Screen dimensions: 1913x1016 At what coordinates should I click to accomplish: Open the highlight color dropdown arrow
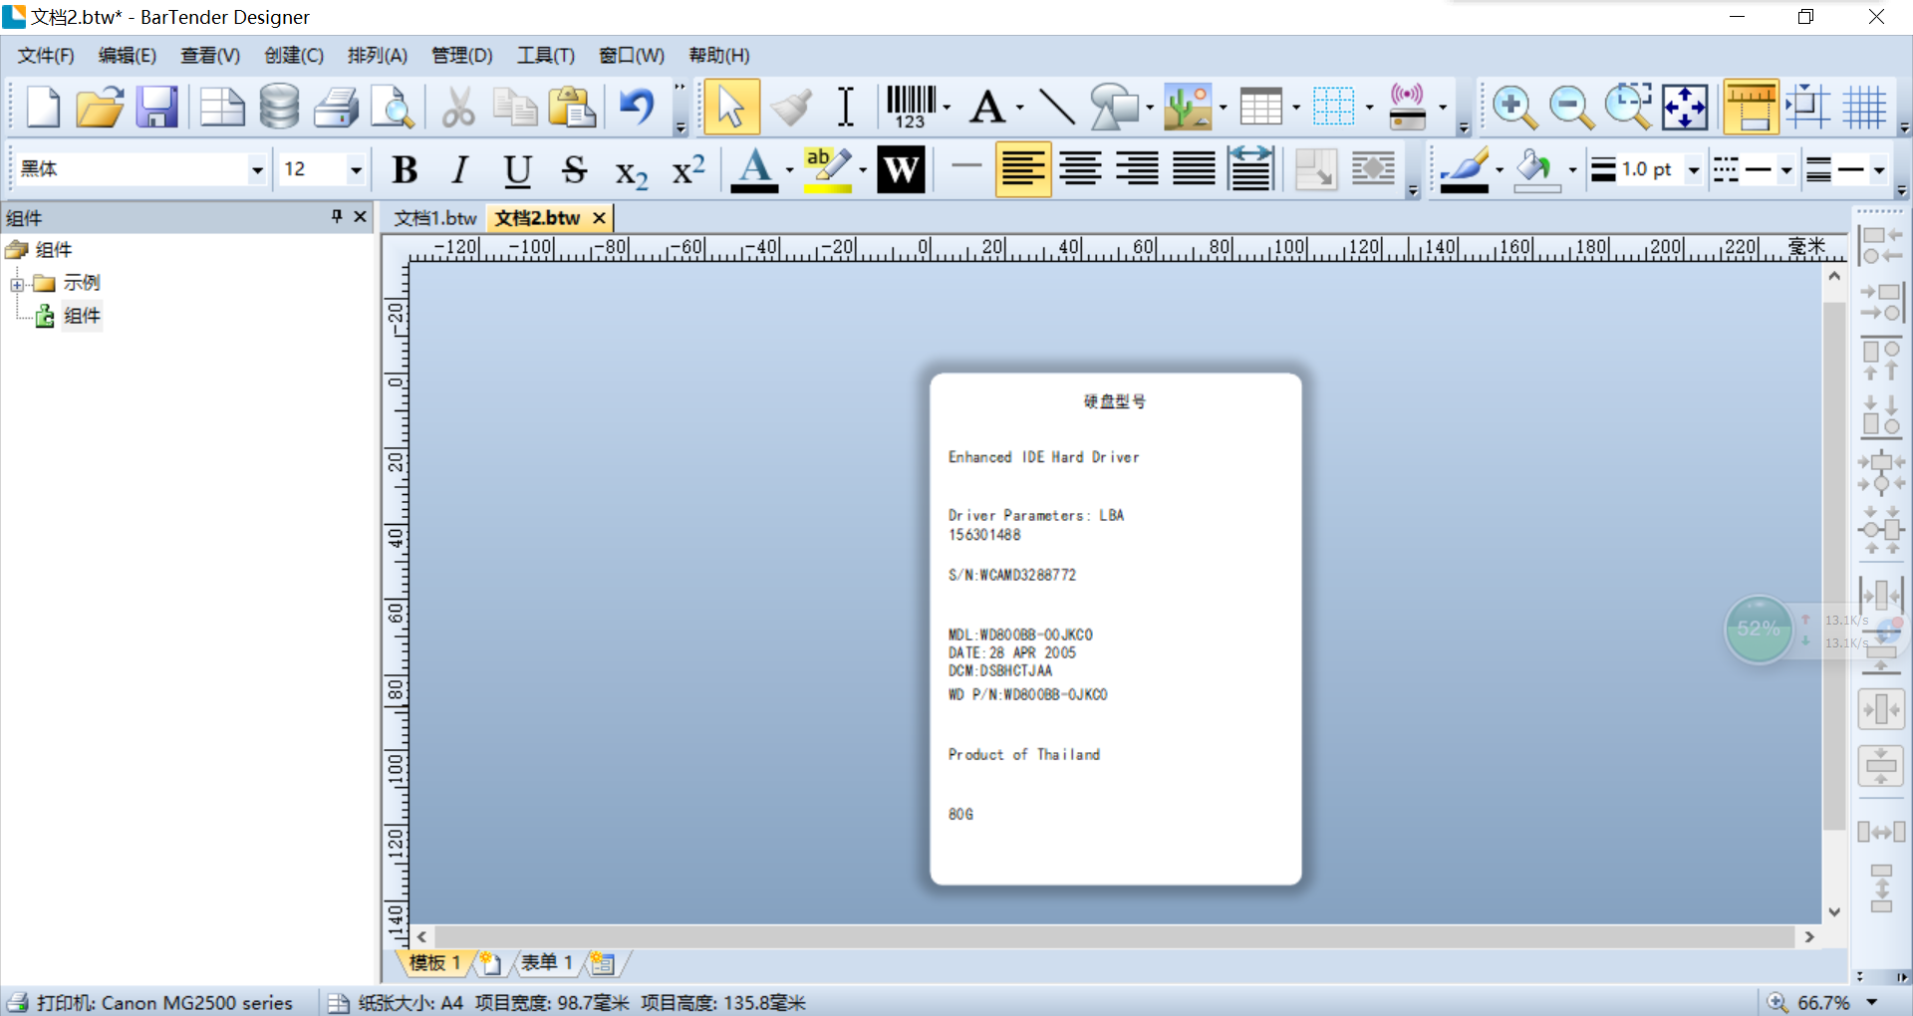pyautogui.click(x=863, y=170)
